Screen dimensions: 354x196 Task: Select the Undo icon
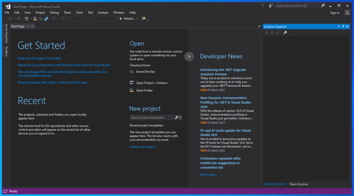click(x=54, y=19)
